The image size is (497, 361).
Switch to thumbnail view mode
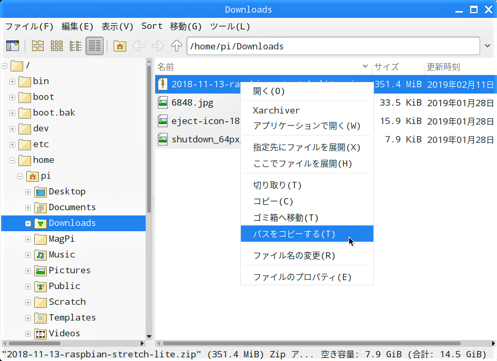coord(57,46)
